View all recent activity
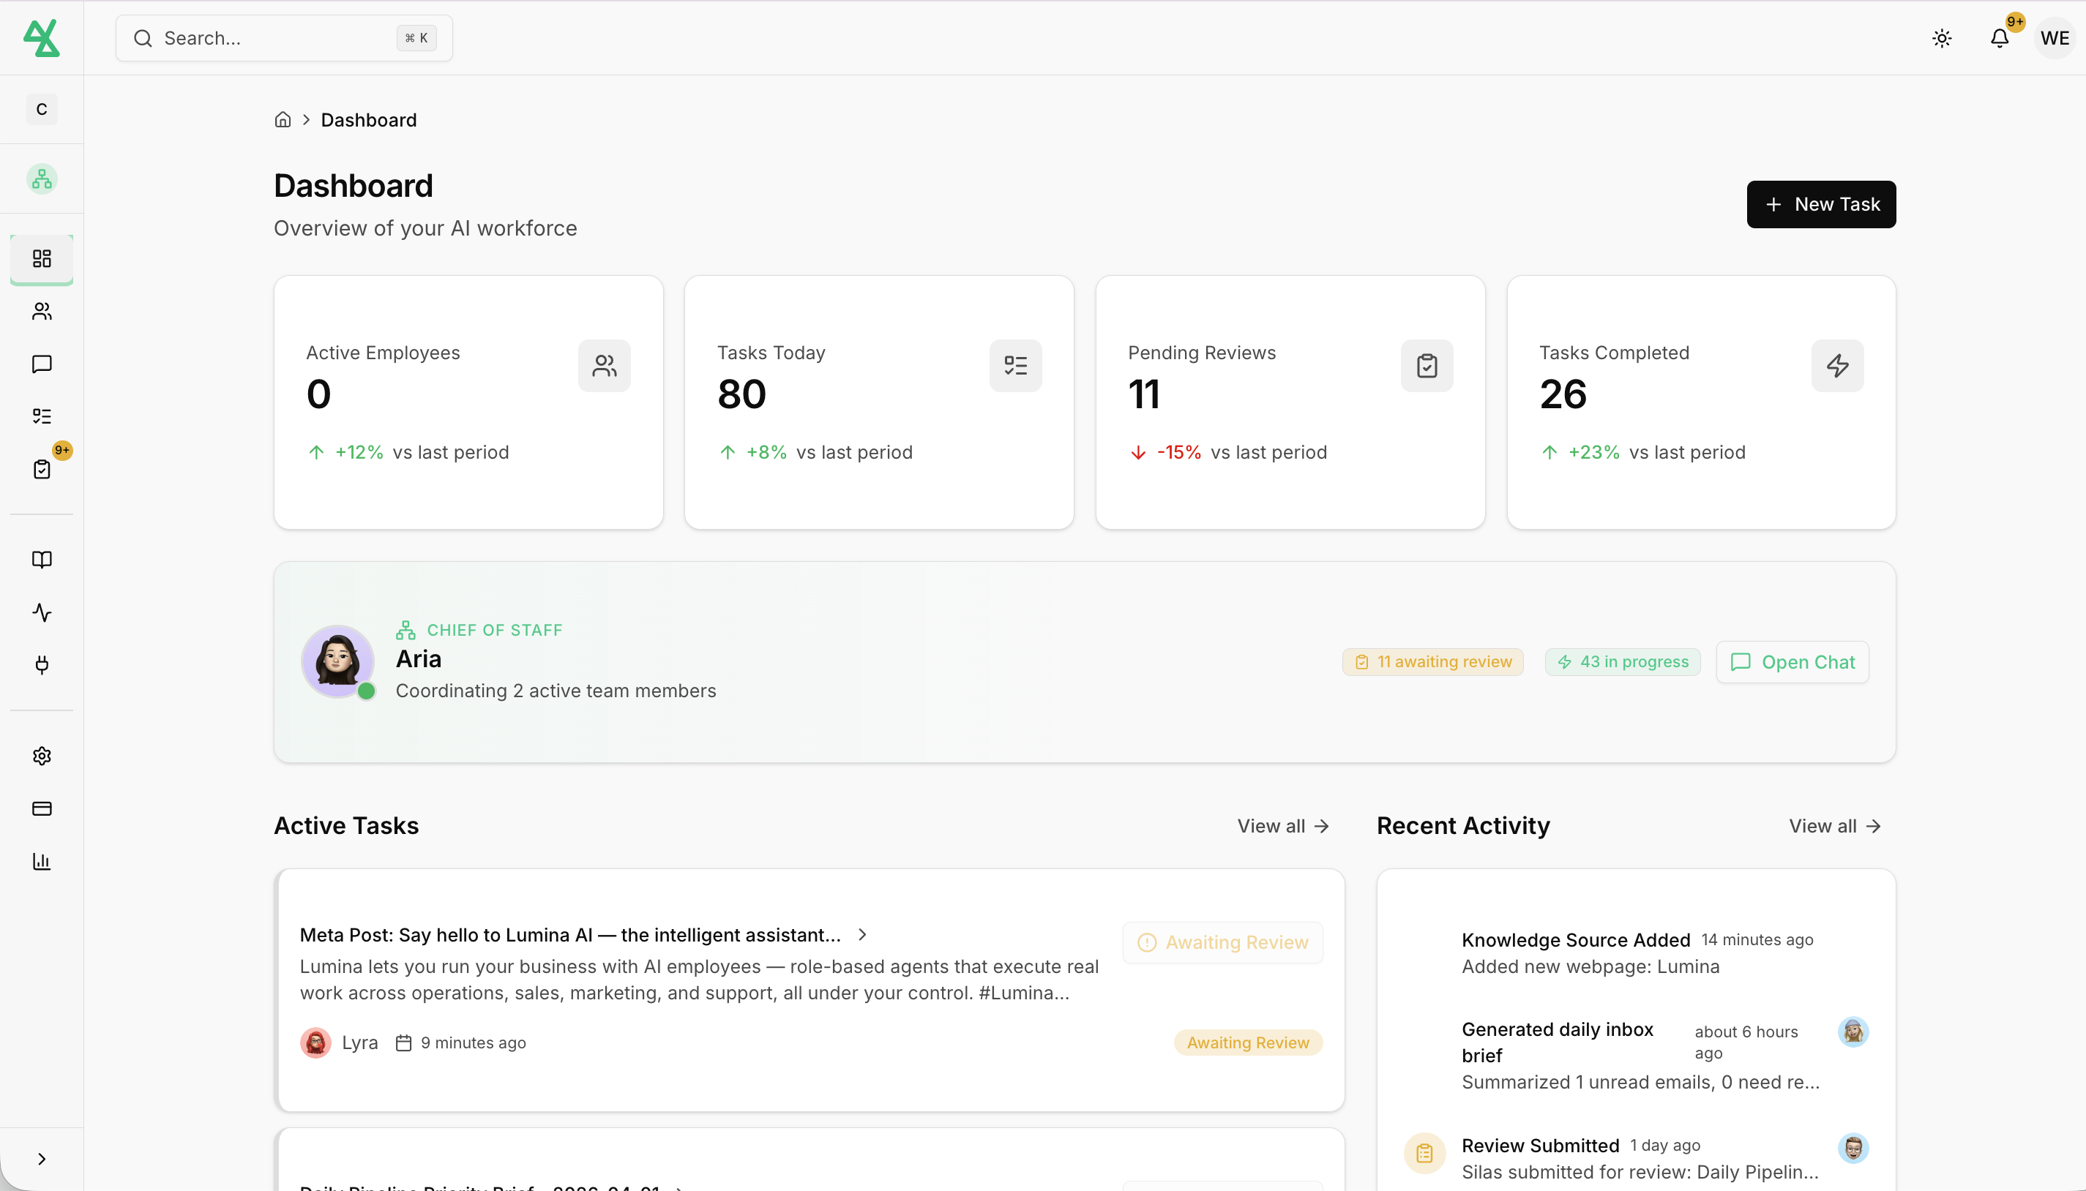2086x1191 pixels. 1835,826
